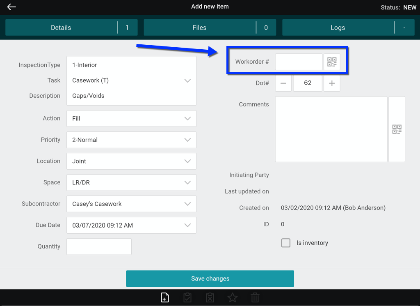Switch to the Files tab

point(200,28)
